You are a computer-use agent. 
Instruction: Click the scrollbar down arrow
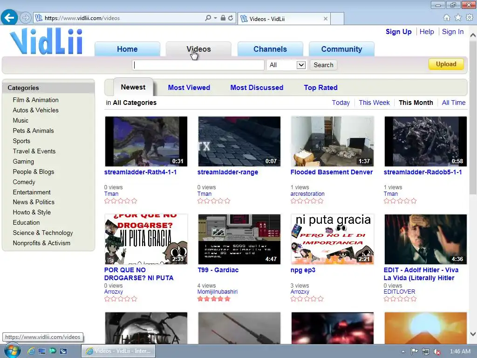473,334
